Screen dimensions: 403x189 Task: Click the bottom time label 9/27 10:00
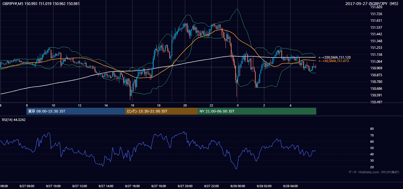pos(53,186)
